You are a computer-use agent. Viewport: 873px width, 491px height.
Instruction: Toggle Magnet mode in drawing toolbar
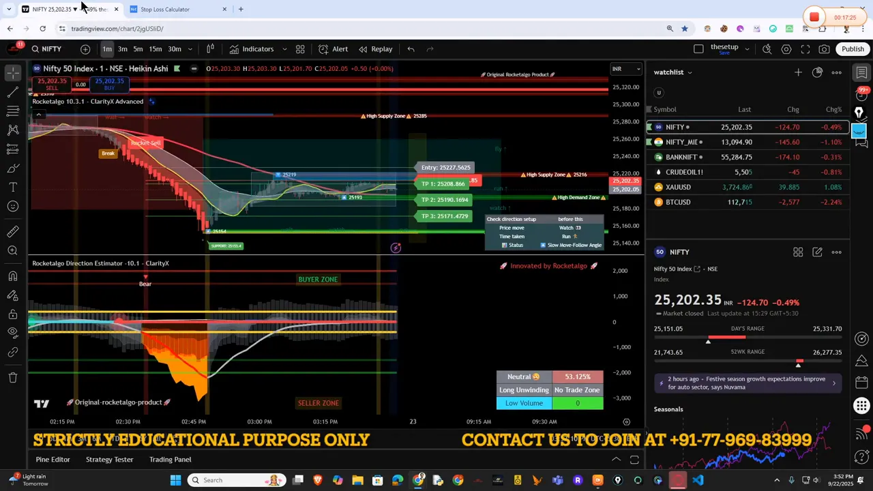(x=12, y=276)
